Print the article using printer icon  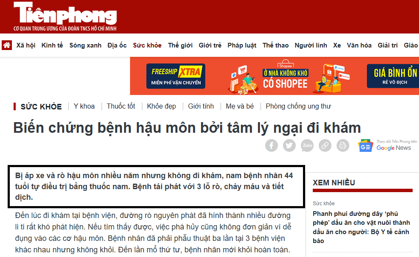(x=343, y=145)
